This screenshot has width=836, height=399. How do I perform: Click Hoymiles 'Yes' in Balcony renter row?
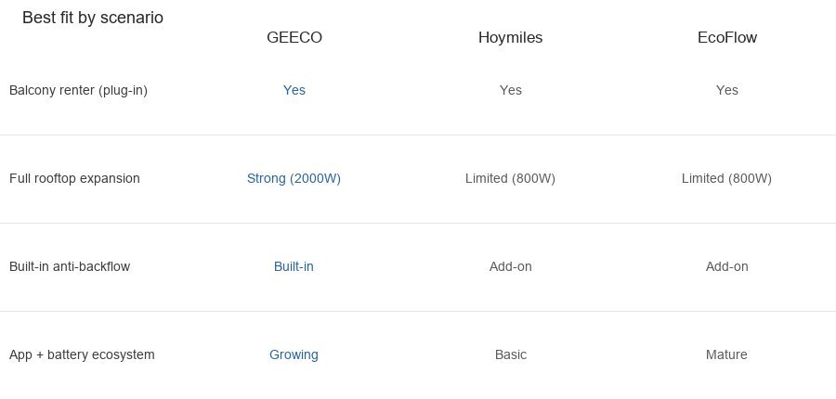510,90
